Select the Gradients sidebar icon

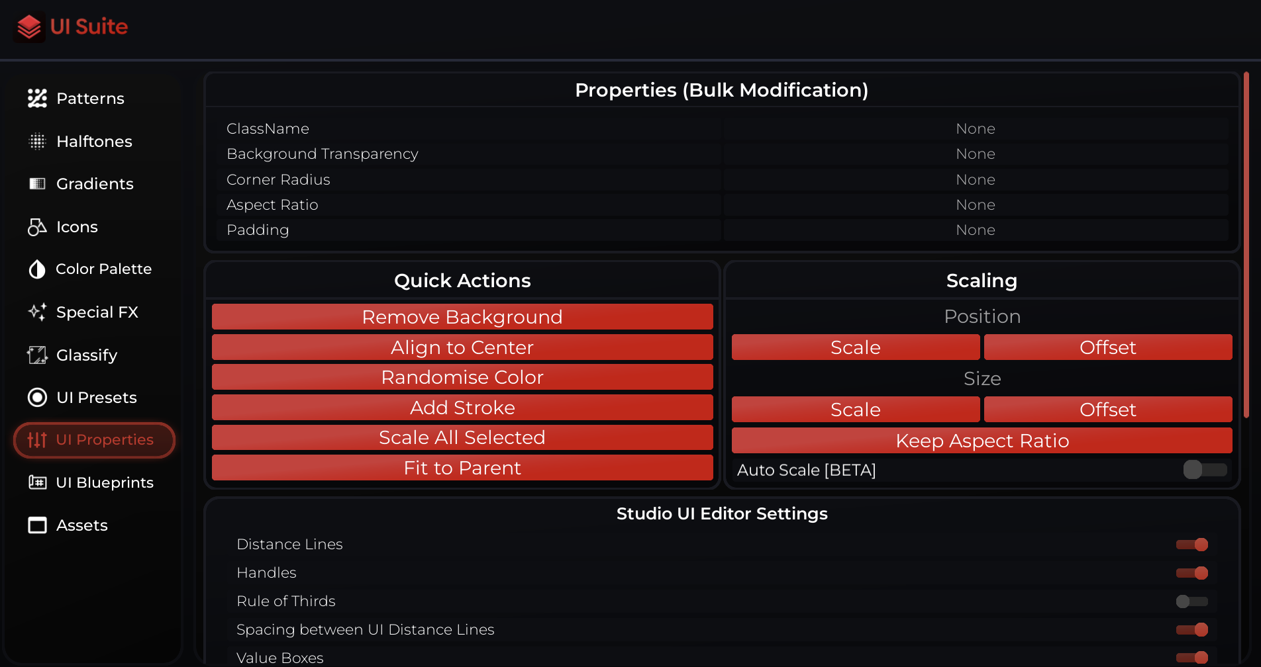[95, 183]
